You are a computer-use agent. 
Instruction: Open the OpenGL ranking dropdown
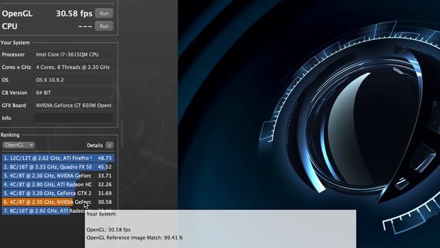coord(19,145)
